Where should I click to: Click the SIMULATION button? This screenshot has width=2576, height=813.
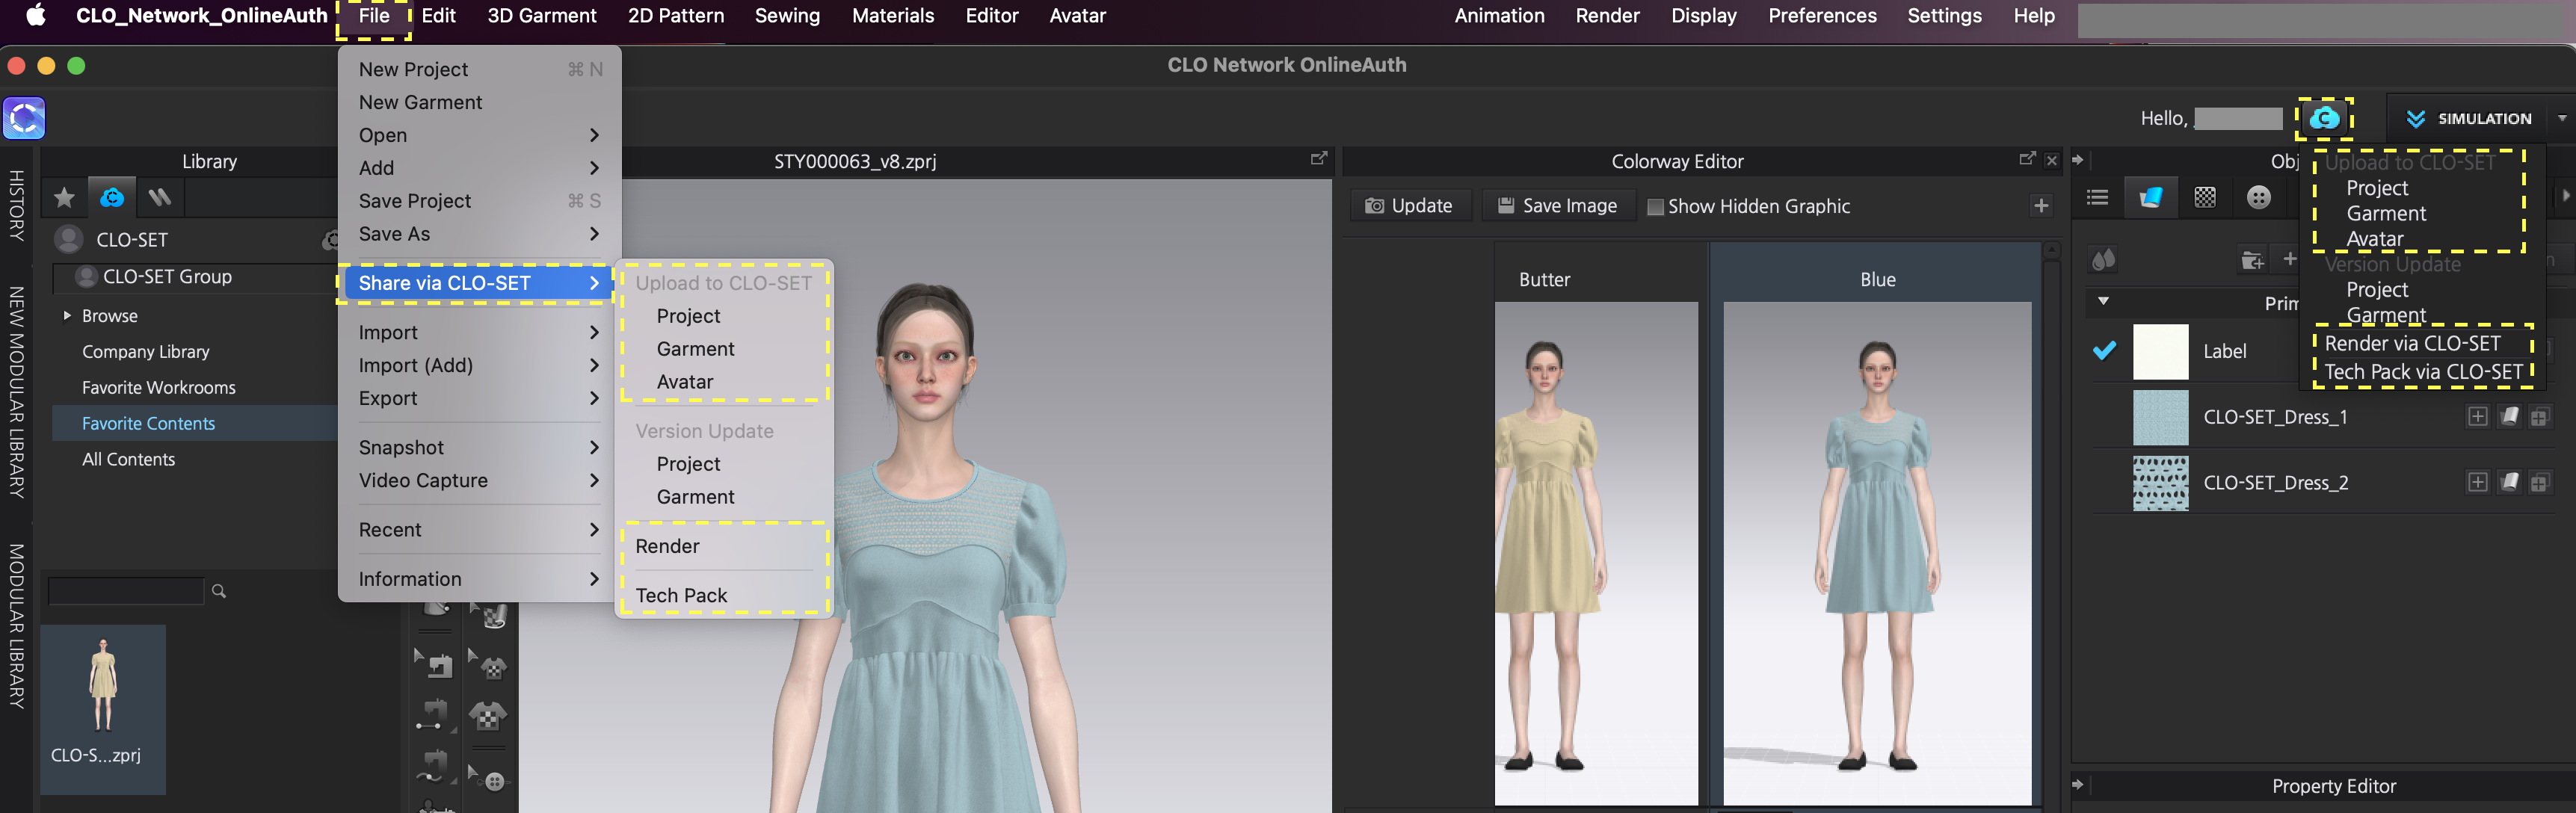(2468, 118)
